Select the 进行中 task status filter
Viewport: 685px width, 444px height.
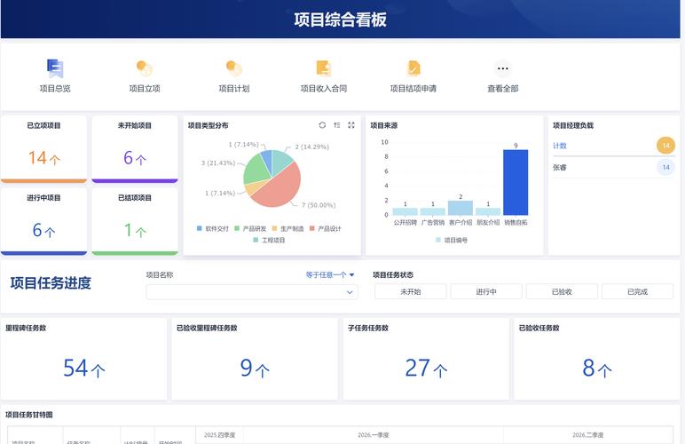[x=486, y=291]
